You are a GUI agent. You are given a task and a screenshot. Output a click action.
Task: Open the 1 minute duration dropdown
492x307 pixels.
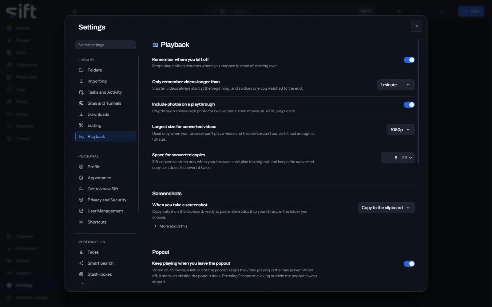tap(395, 85)
